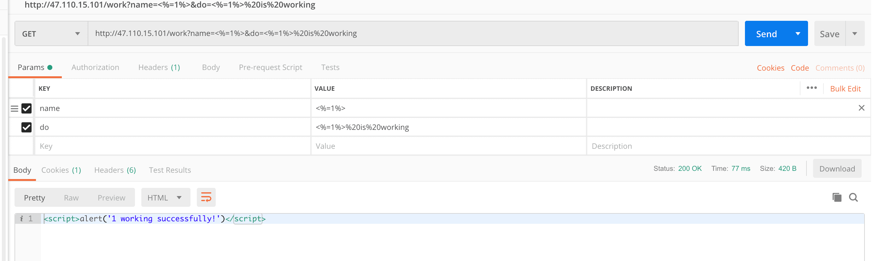Click the info icon beside line 1

click(21, 219)
